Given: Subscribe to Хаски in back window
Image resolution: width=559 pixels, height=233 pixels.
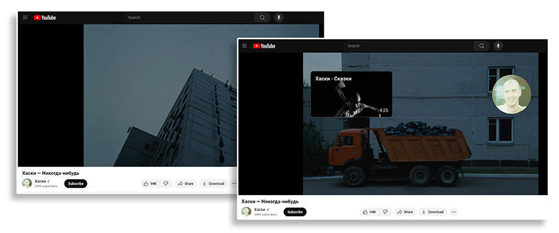Looking at the screenshot, I should 76,183.
